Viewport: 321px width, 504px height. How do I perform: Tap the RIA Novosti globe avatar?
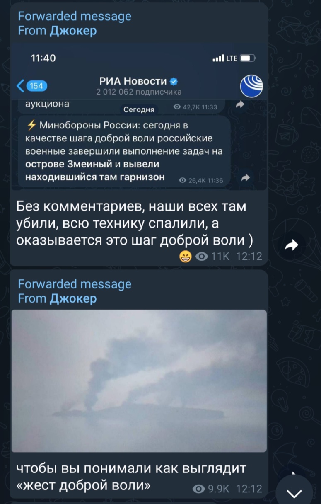click(251, 86)
